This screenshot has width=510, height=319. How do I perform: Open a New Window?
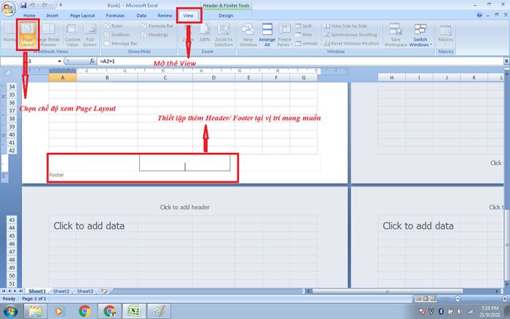tap(248, 34)
